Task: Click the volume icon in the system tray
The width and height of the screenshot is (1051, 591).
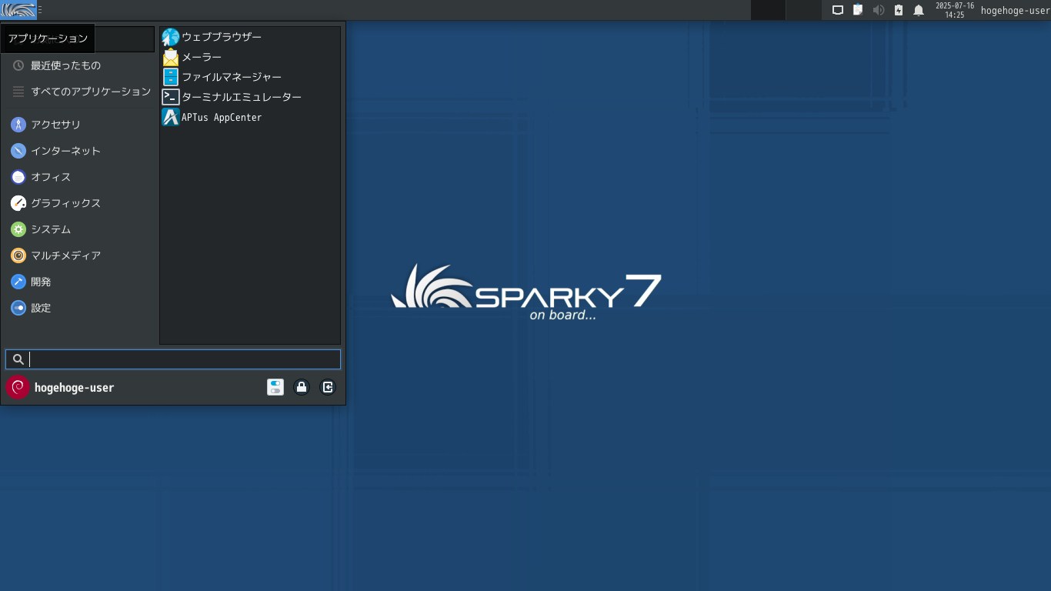Action: [x=879, y=10]
